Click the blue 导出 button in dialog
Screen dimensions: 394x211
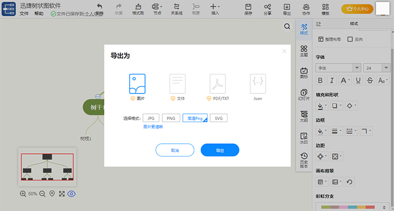pyautogui.click(x=220, y=150)
